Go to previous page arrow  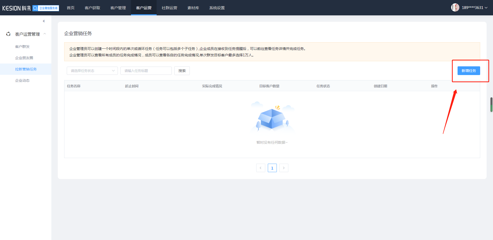[x=261, y=168]
